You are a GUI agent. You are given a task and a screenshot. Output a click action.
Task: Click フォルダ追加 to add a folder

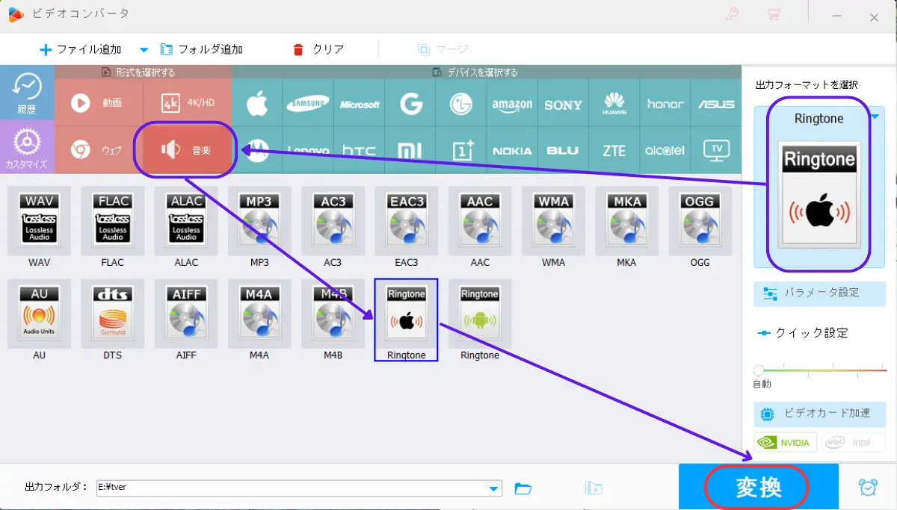(x=202, y=49)
